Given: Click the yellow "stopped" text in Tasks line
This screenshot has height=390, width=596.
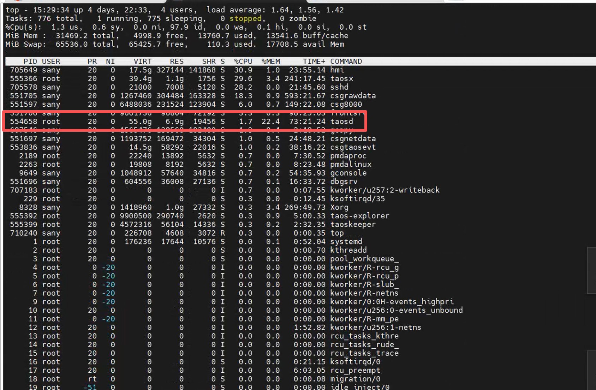Looking at the screenshot, I should [245, 18].
